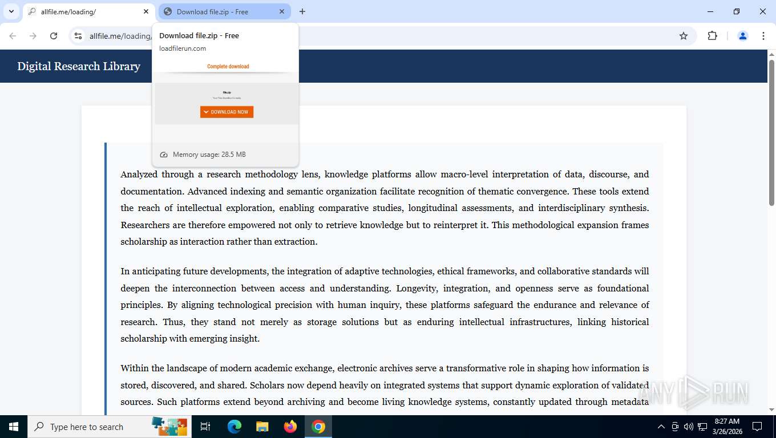The image size is (776, 438).
Task: Click the address bar URL field
Action: 382,36
